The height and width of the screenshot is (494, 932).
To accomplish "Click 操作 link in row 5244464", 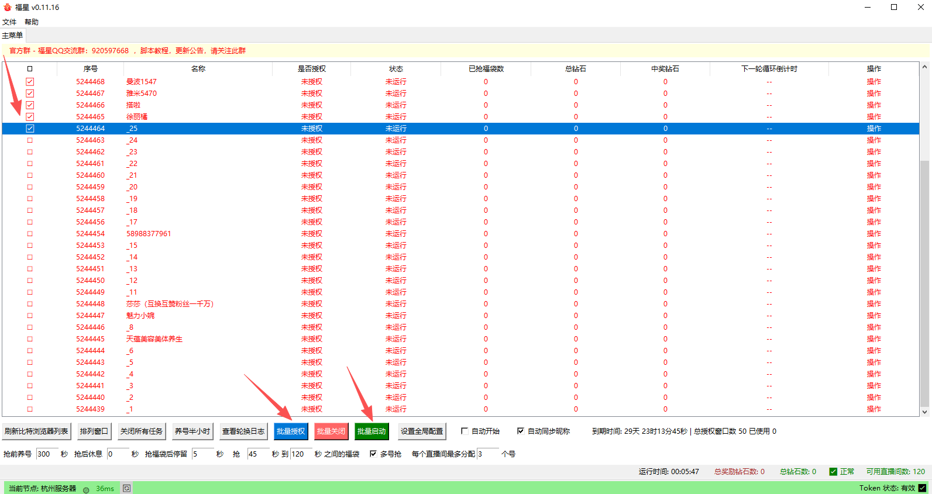I will [874, 129].
